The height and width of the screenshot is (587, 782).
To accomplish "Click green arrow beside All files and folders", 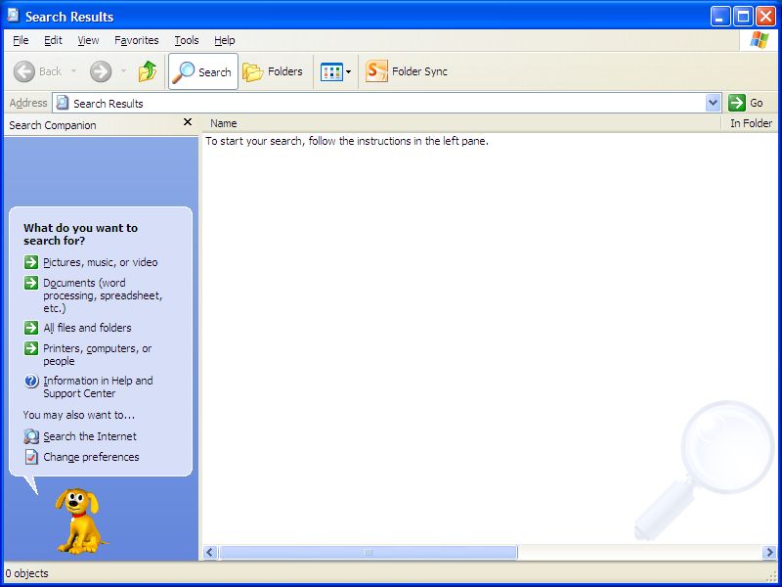I will 31,328.
